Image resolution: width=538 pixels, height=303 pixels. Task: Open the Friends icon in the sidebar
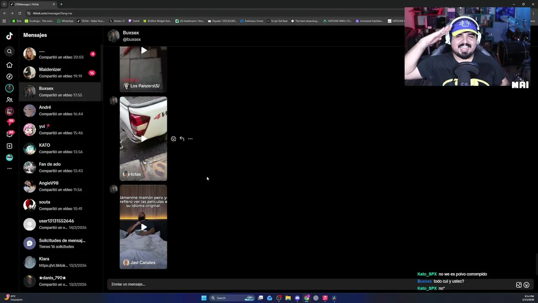pos(9,100)
